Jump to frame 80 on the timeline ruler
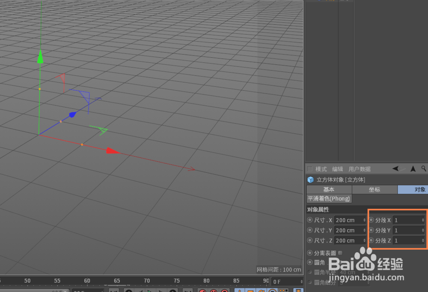Screen dimensions: 428x292 click(x=206, y=280)
